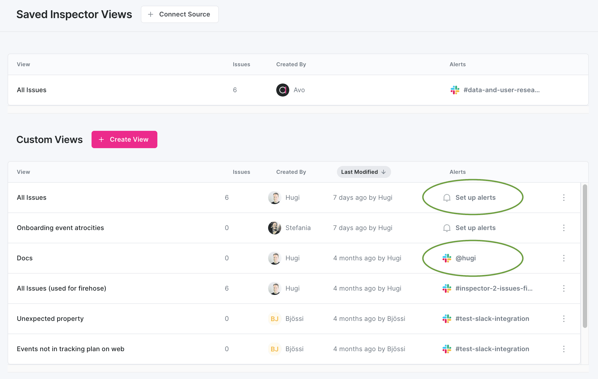Click the Slack icon next to #data-and-user-resea channel

tap(455, 90)
